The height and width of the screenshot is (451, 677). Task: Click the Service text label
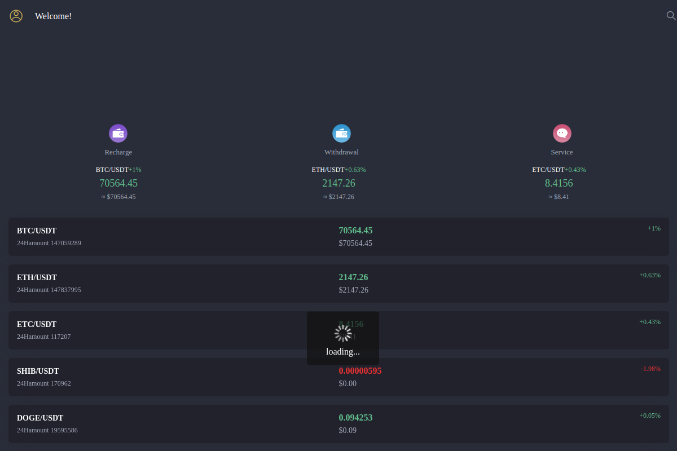pyautogui.click(x=561, y=152)
